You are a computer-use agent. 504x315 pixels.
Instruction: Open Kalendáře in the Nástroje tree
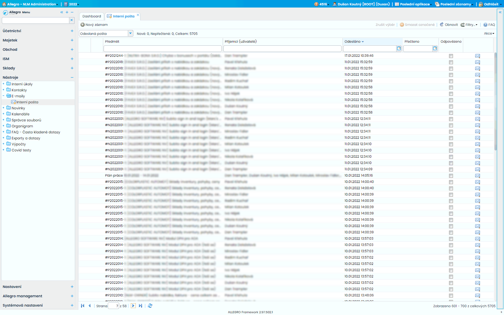click(20, 114)
